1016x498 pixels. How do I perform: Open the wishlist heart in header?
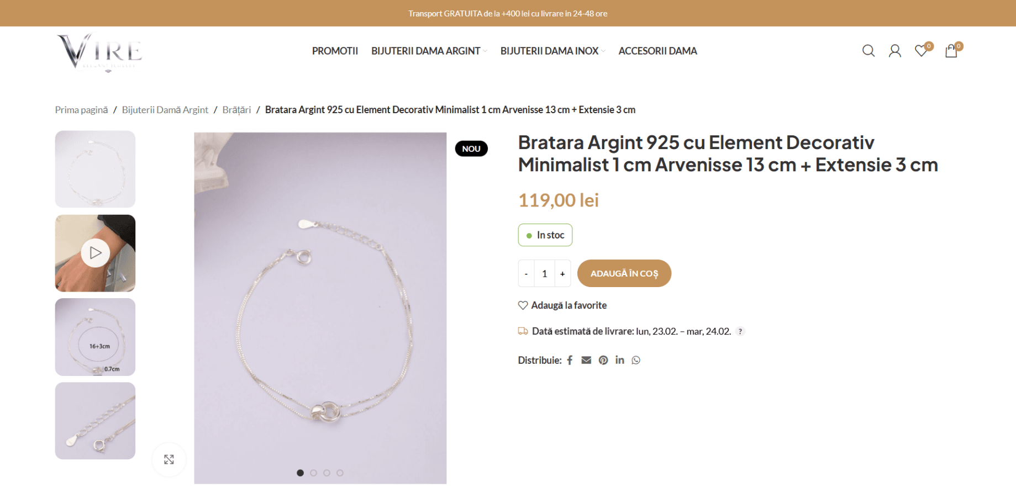click(x=922, y=50)
